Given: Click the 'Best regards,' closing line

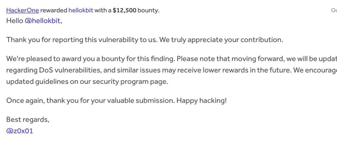Looking at the screenshot, I should [x=28, y=120].
